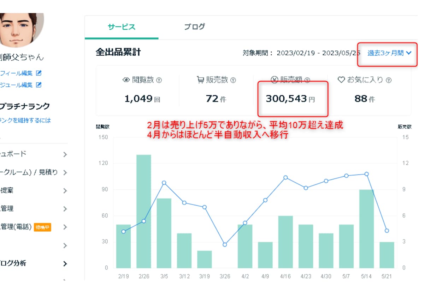Screen dimensions: 431x305
Task: Click the 4/30 x-axis date label
Action: point(326,277)
